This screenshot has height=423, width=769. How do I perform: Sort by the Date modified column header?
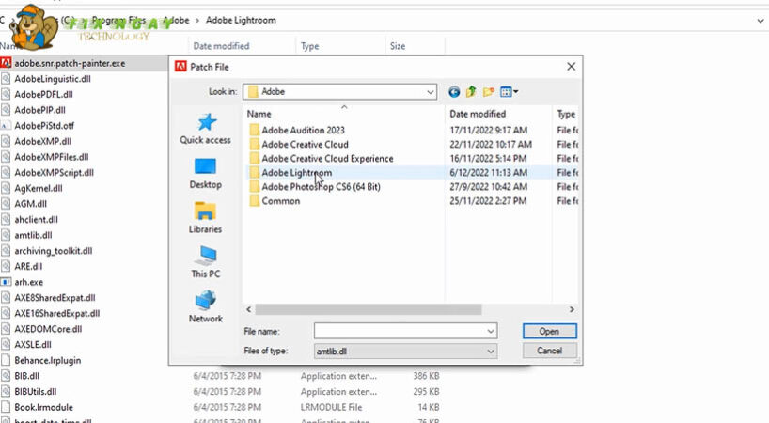tap(479, 114)
